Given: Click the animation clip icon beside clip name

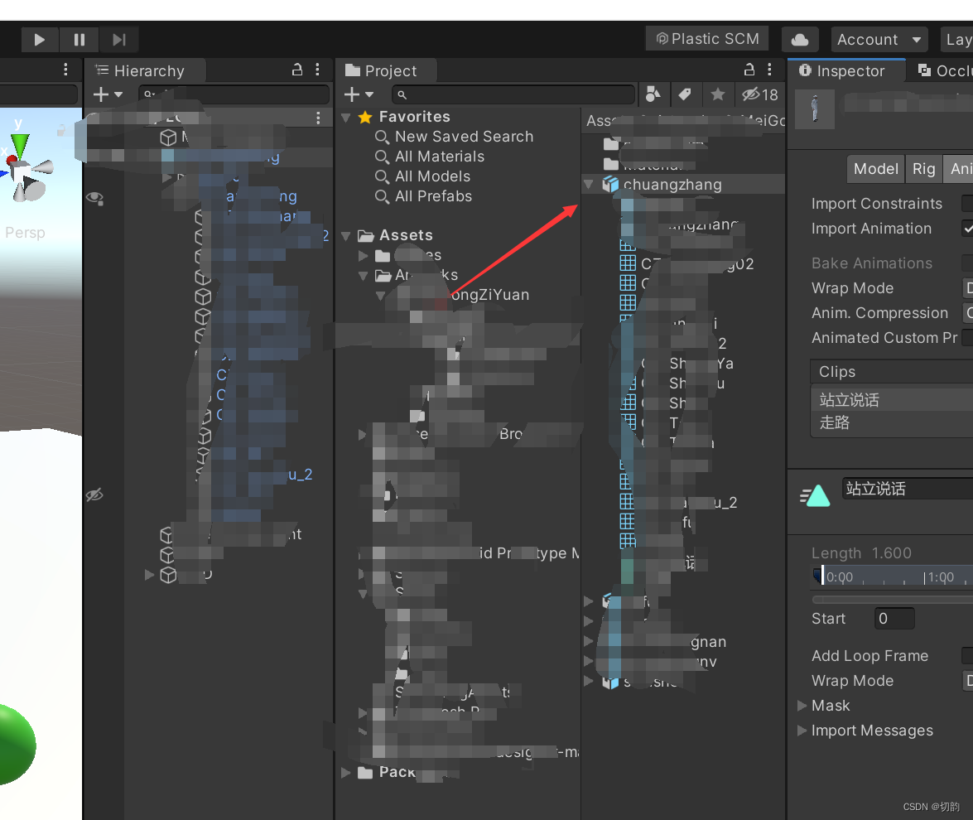Looking at the screenshot, I should 815,495.
